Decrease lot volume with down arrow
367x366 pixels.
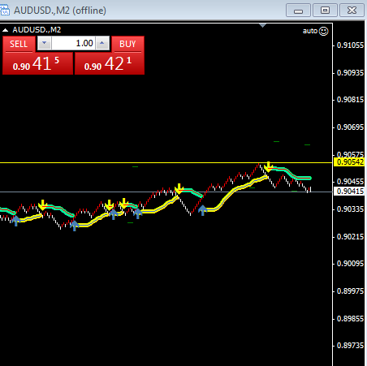[45, 43]
